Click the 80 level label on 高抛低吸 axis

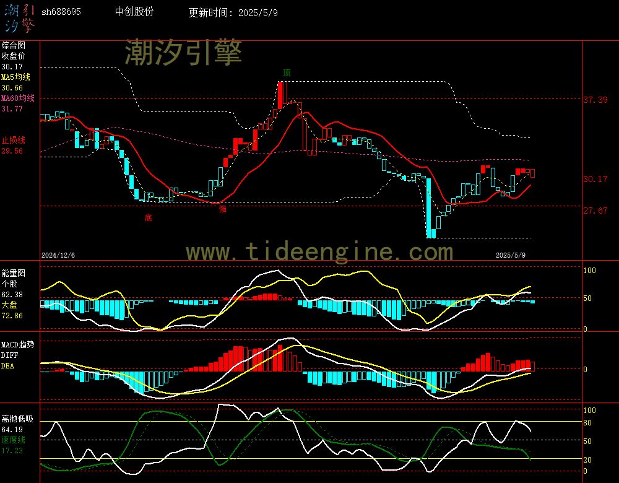(x=587, y=422)
